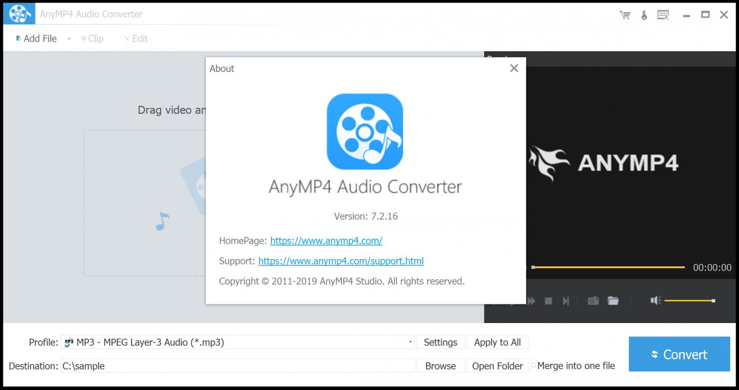Open the feedback menu icon in title bar

[664, 15]
